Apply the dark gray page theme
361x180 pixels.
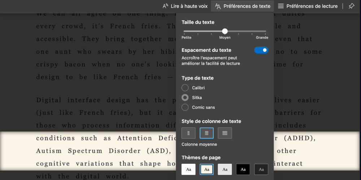coord(261,169)
